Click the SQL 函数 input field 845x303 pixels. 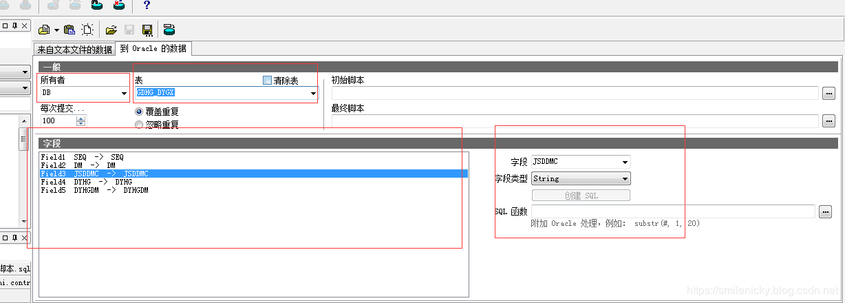click(x=672, y=211)
